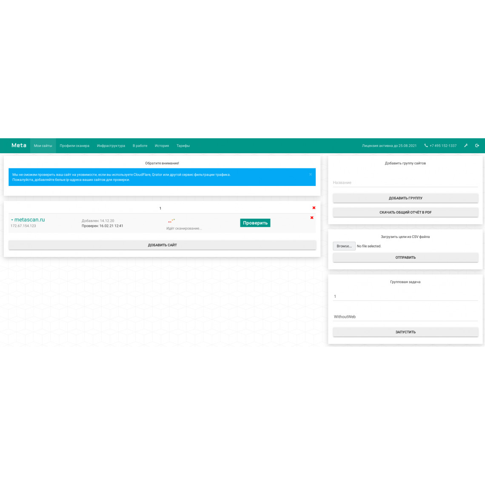Open the История page
This screenshot has width=485, height=485.
[x=162, y=145]
